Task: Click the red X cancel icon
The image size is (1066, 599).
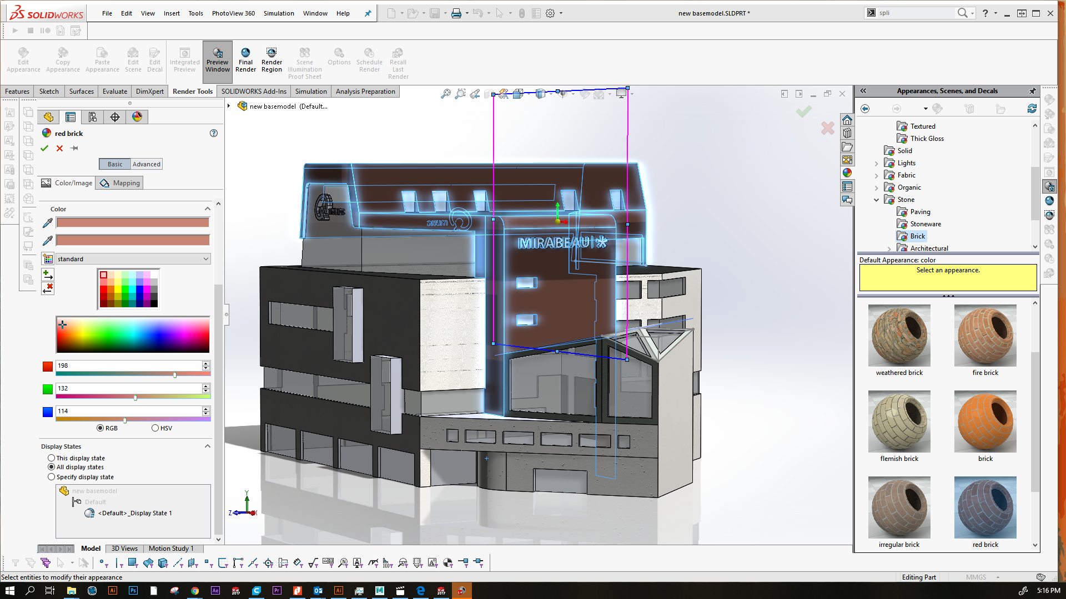Action: tap(59, 148)
